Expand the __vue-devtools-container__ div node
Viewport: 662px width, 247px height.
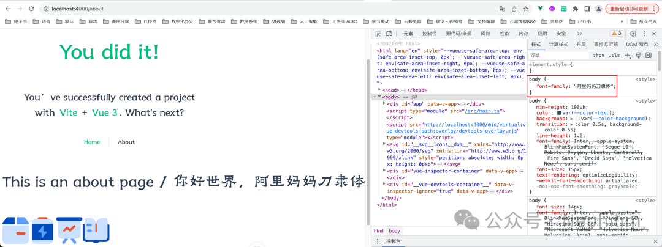pyautogui.click(x=384, y=184)
